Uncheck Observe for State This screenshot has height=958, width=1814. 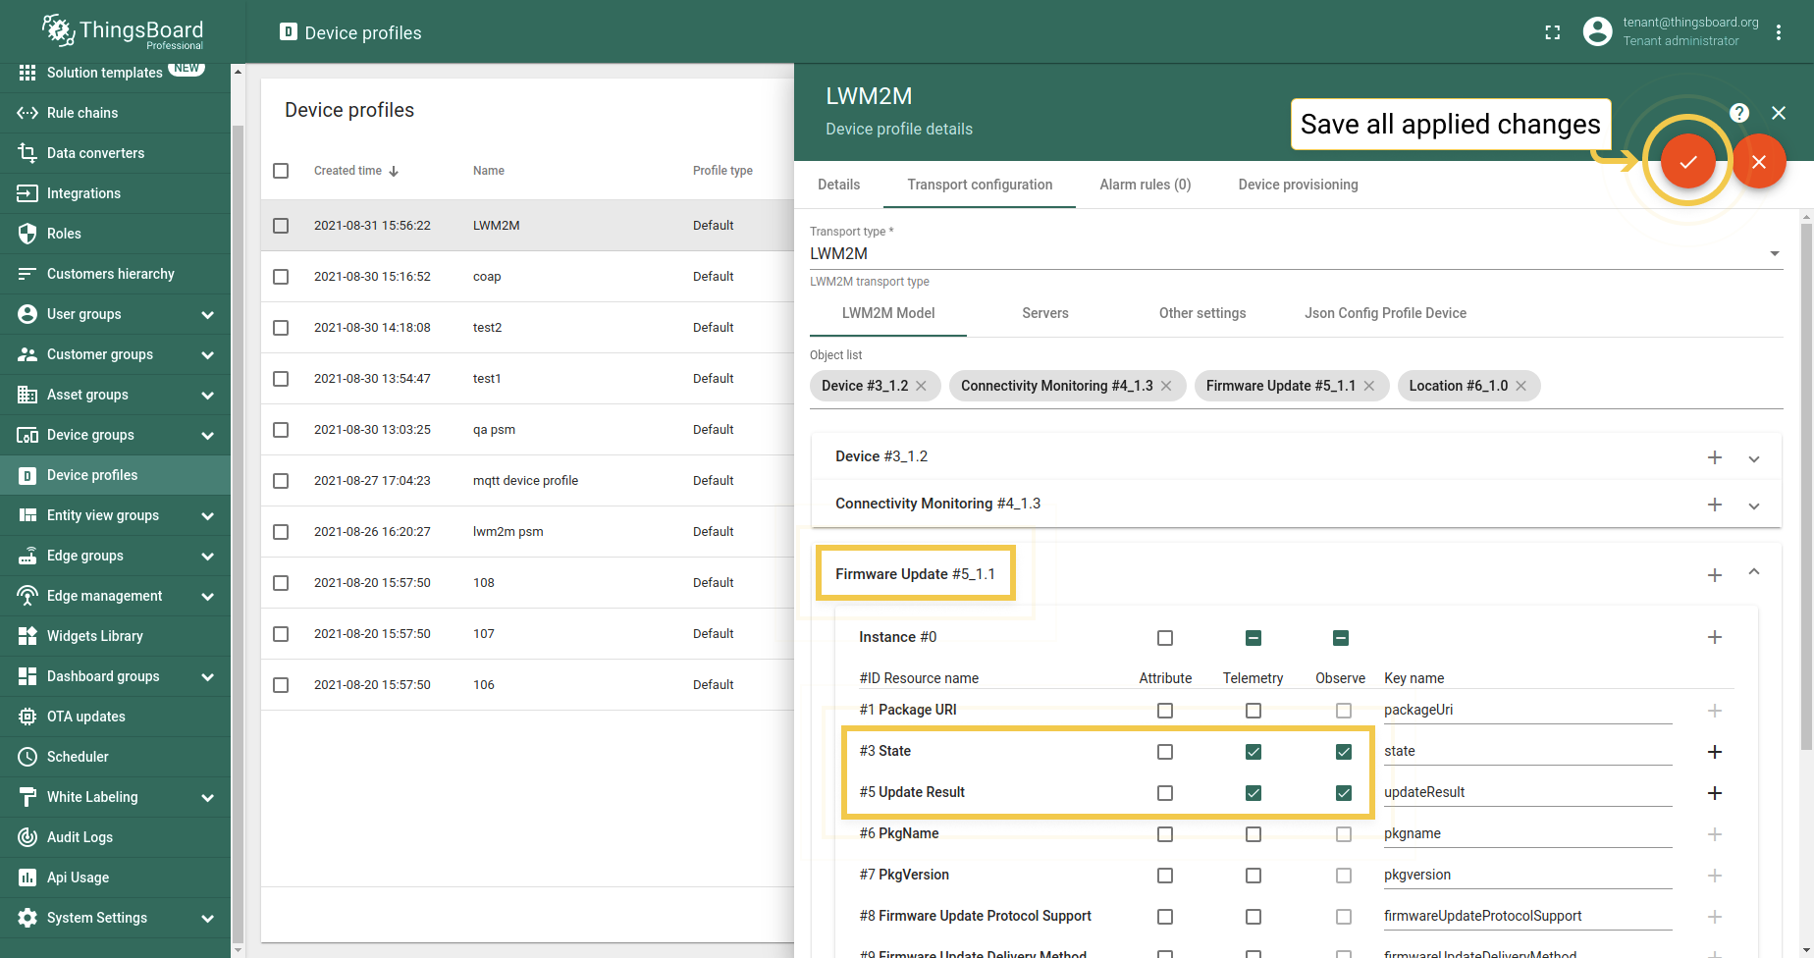(x=1344, y=752)
